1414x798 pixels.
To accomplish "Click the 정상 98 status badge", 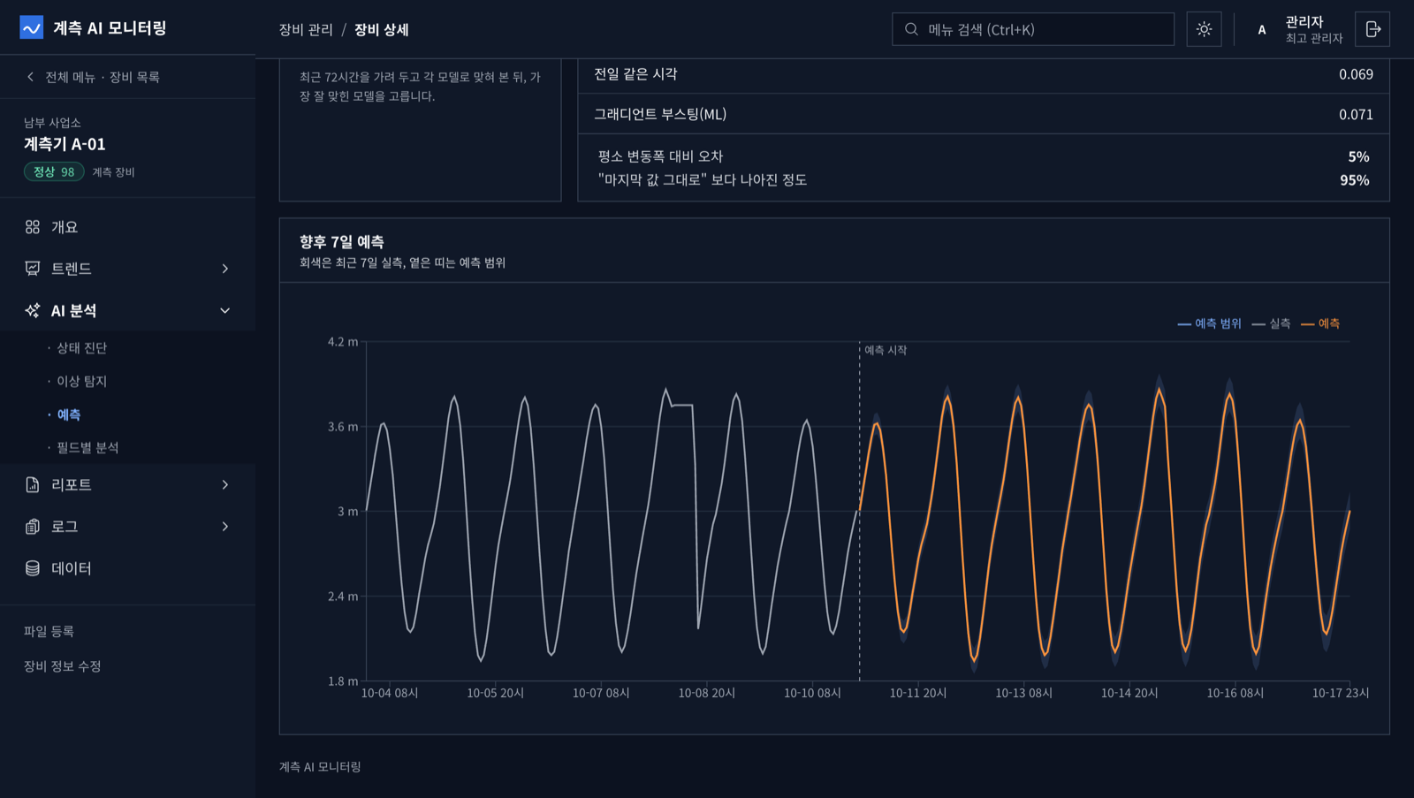I will pyautogui.click(x=54, y=171).
